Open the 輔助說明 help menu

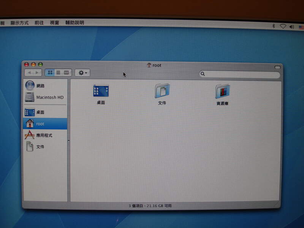(x=74, y=23)
